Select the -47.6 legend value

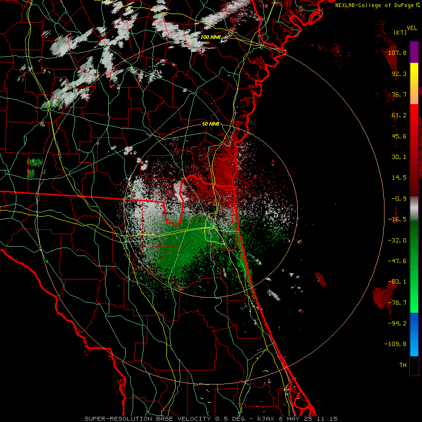[397, 261]
